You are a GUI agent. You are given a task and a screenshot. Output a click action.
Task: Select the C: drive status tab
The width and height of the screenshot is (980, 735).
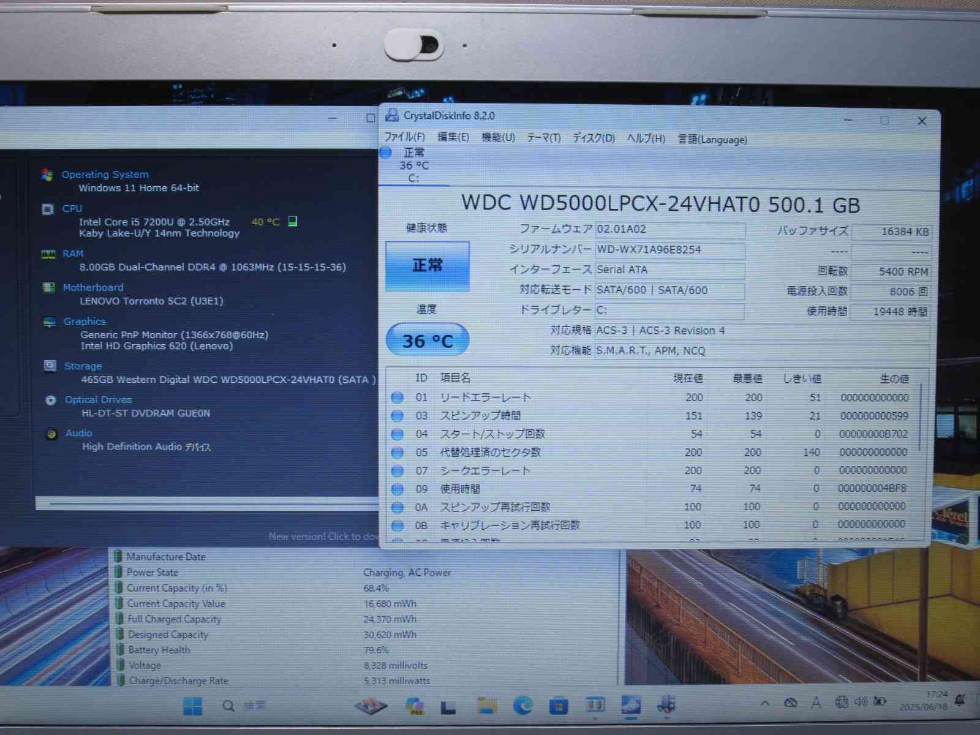[x=413, y=165]
